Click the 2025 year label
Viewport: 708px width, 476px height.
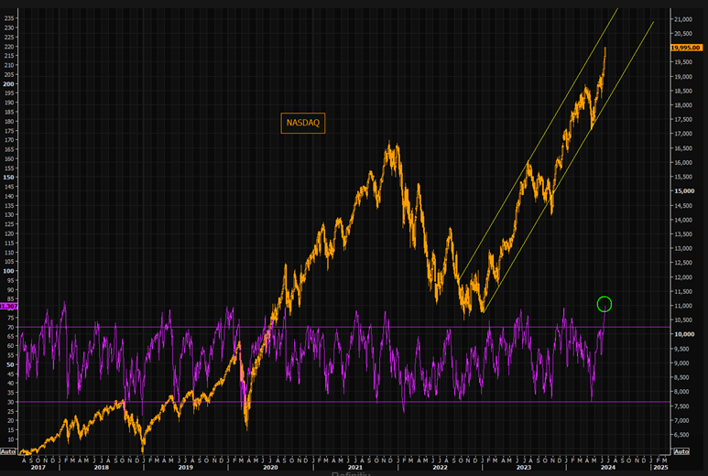click(x=659, y=467)
